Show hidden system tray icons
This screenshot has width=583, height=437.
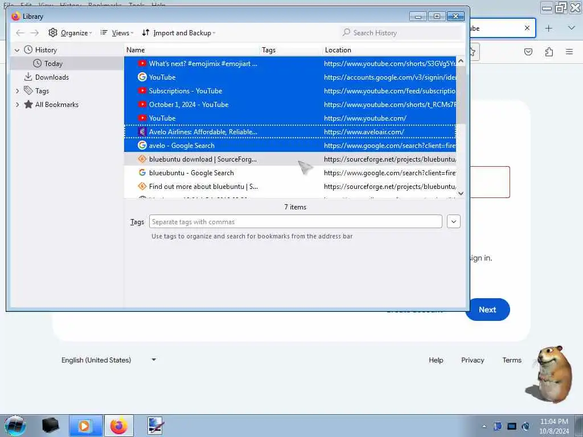point(484,427)
